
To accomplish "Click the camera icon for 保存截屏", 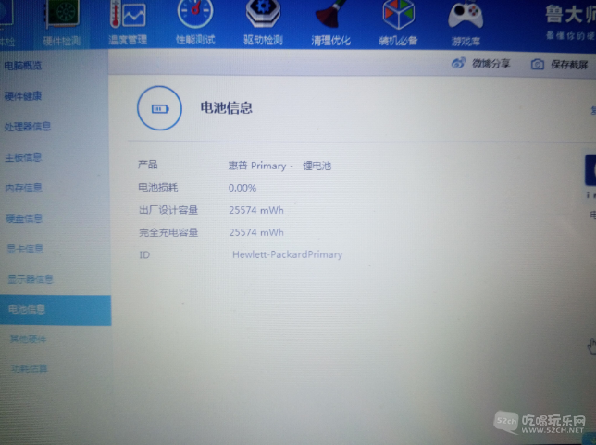I will [537, 64].
